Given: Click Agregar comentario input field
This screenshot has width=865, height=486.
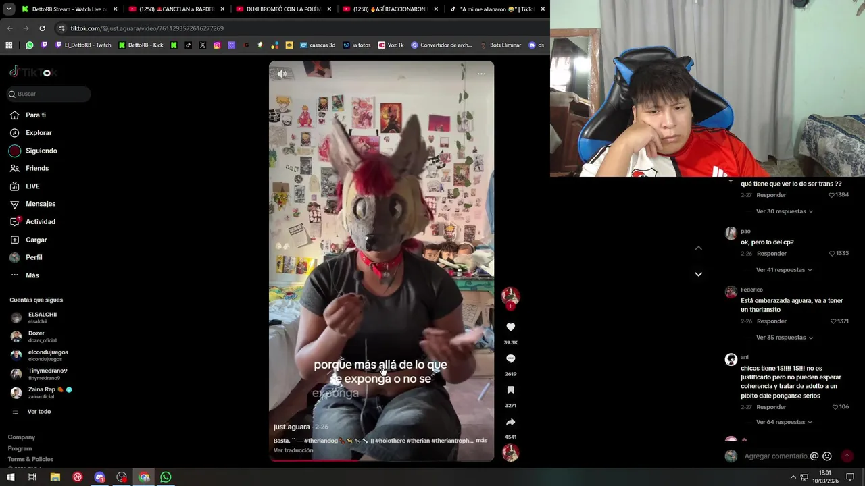Looking at the screenshot, I should pyautogui.click(x=775, y=456).
